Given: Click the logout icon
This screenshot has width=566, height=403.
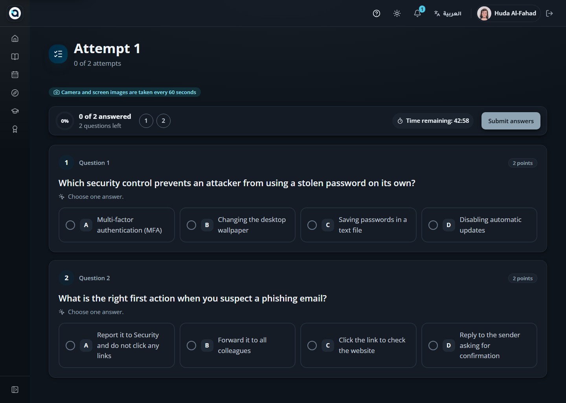Looking at the screenshot, I should (x=549, y=13).
